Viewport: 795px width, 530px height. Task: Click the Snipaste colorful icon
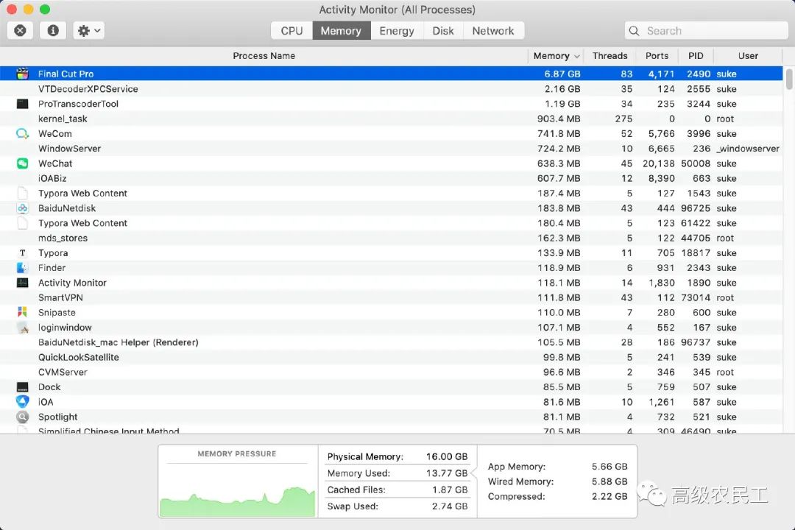[x=22, y=312]
